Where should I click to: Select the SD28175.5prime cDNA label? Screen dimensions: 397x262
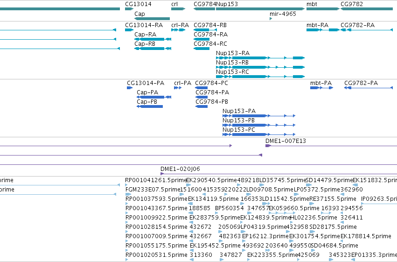click(333, 227)
